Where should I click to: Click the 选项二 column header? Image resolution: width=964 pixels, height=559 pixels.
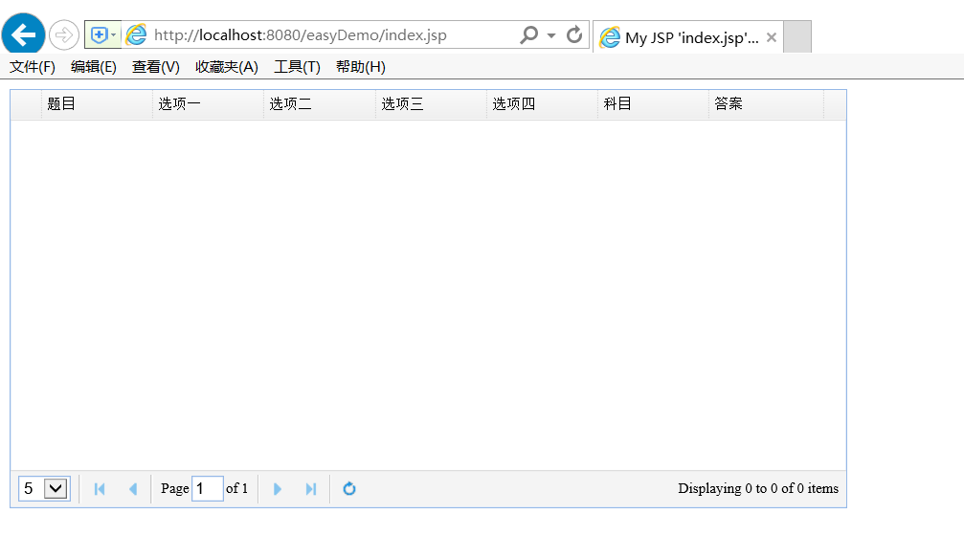(320, 104)
